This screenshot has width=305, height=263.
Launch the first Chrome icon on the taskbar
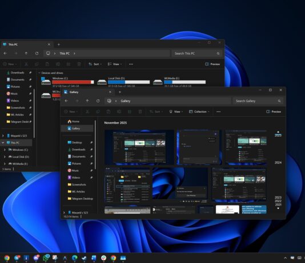point(7,258)
